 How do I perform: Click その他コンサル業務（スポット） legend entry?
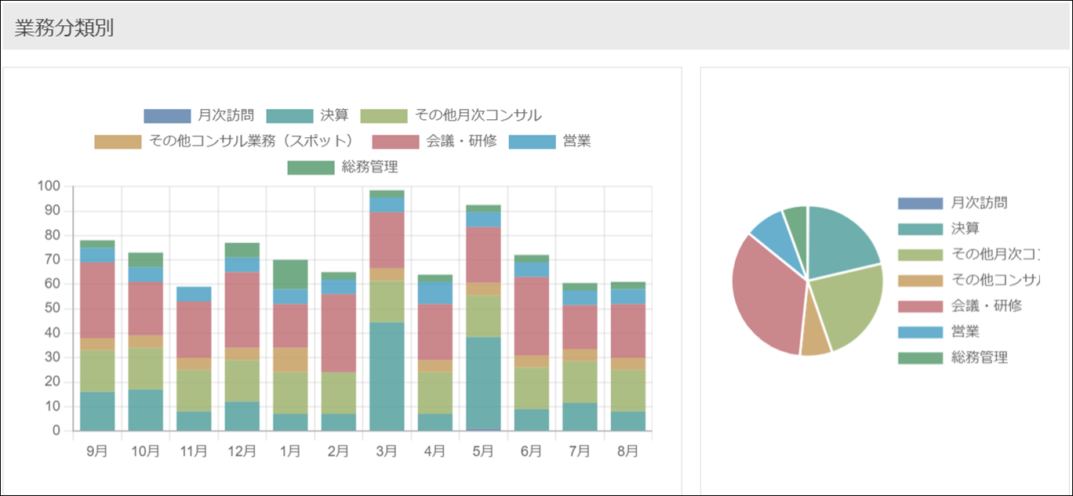click(223, 142)
